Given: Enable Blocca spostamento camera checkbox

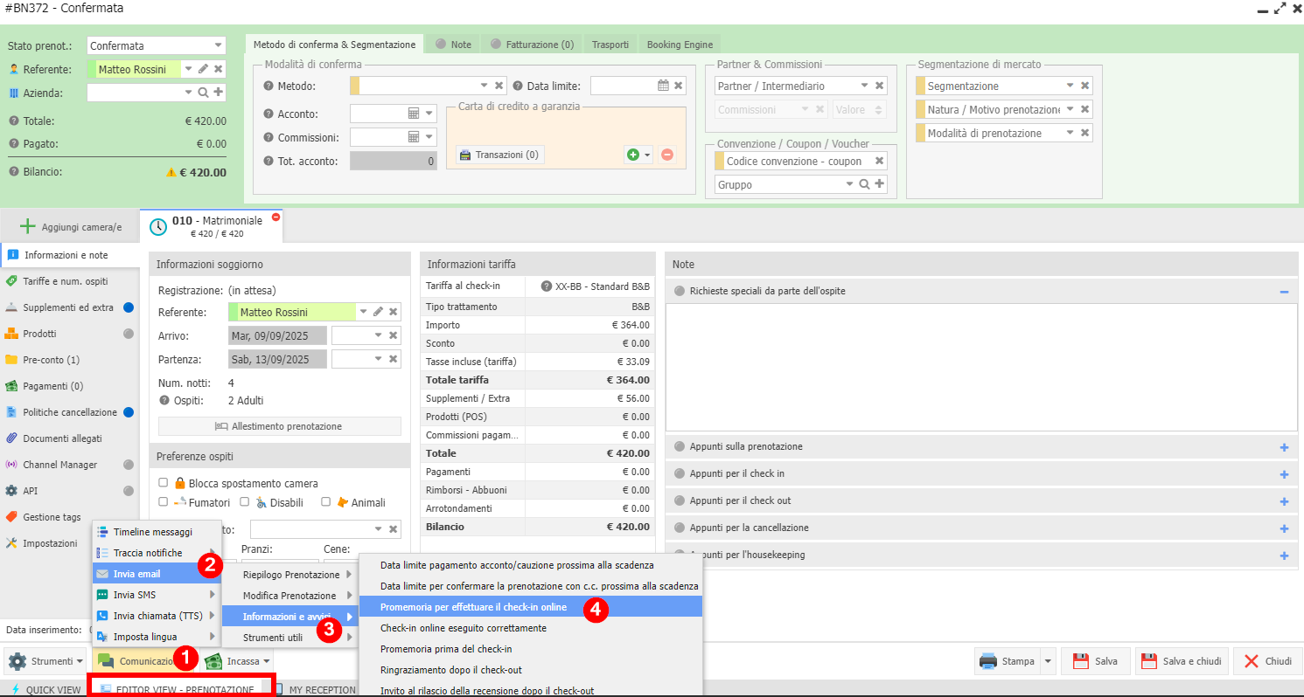Looking at the screenshot, I should 164,483.
